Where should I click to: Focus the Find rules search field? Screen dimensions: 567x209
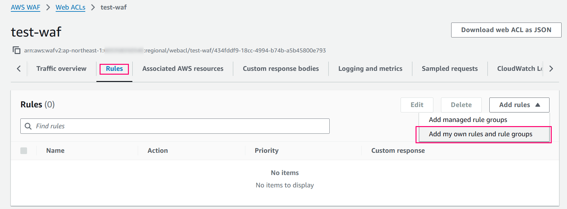(x=175, y=126)
